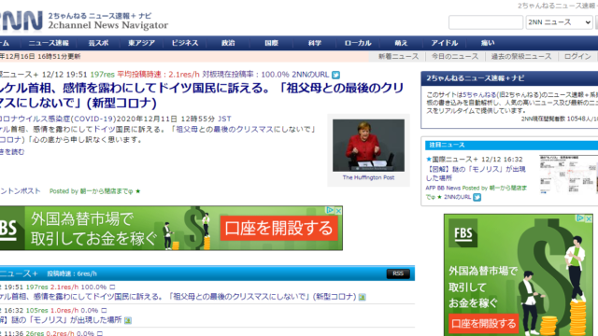598x336 pixels.
Task: Toggle the box in the 11:36 26res row
Action: pyautogui.click(x=100, y=333)
